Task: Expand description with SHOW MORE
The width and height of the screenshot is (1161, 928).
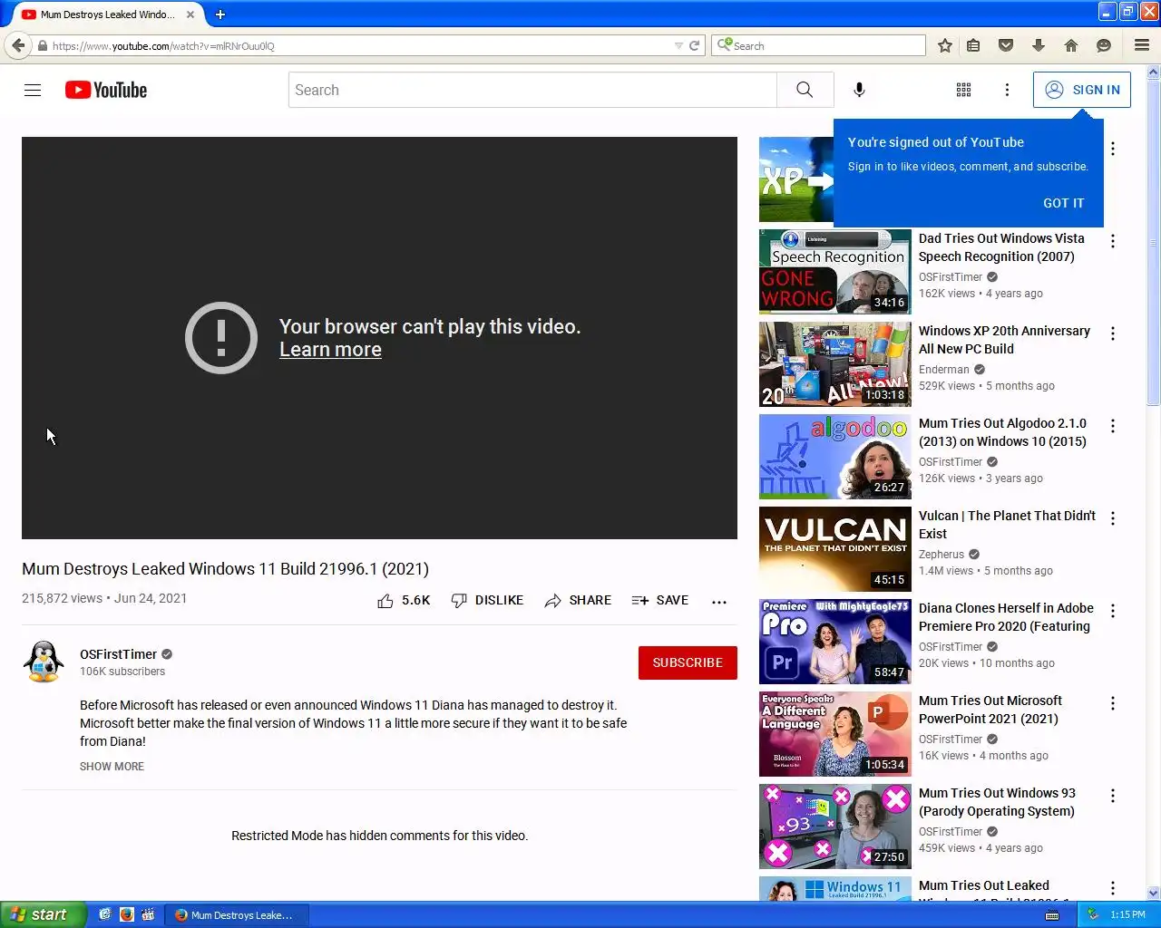Action: (112, 767)
